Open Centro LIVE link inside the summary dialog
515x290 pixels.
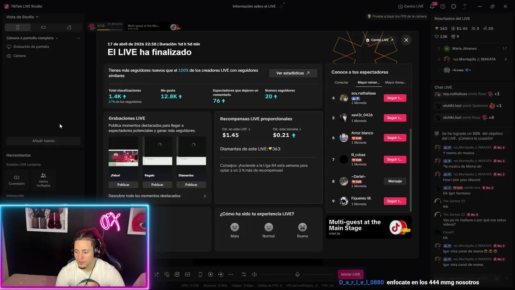(x=379, y=40)
